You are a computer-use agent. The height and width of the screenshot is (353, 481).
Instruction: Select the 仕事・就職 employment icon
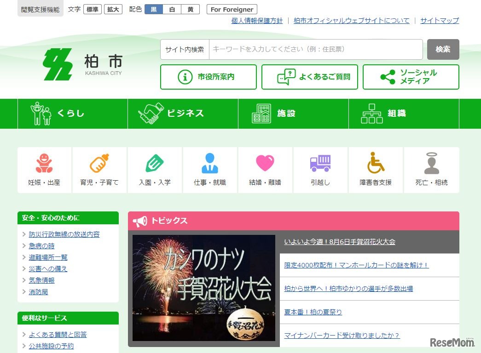coord(210,169)
